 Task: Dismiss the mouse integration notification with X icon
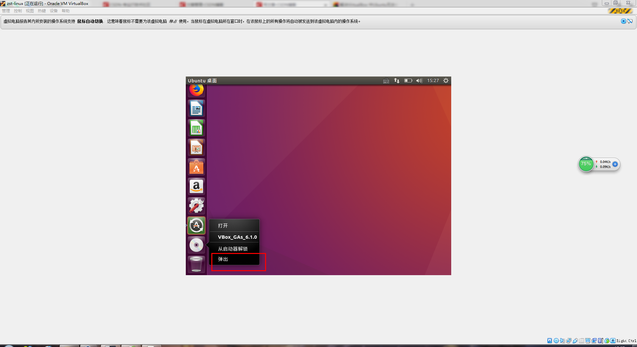[x=624, y=21]
